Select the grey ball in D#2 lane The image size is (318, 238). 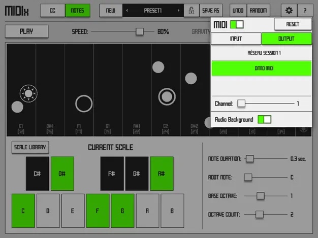pos(191,78)
